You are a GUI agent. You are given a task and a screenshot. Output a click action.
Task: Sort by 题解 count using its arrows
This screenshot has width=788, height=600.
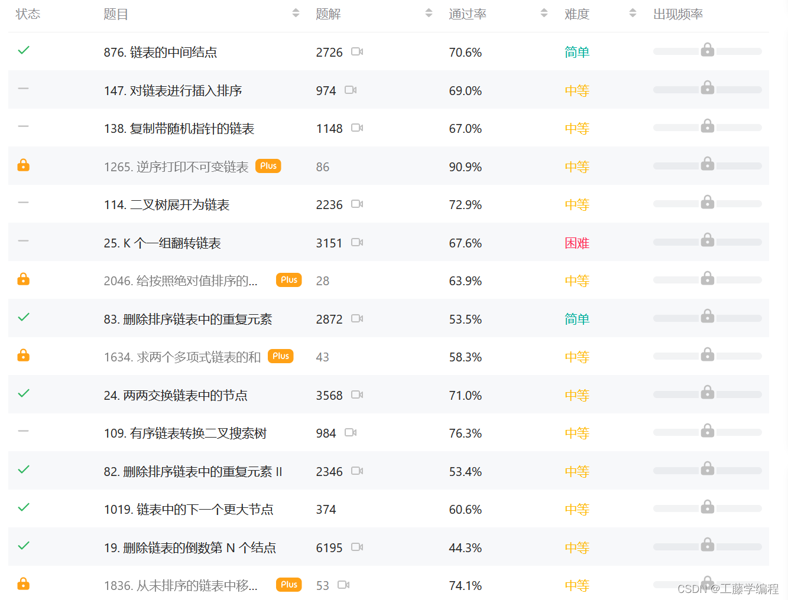point(429,13)
